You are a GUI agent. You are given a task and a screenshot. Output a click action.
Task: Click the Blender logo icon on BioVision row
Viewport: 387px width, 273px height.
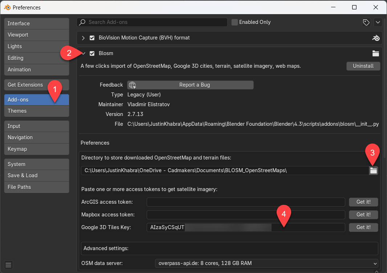376,38
